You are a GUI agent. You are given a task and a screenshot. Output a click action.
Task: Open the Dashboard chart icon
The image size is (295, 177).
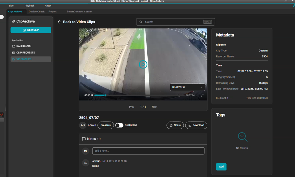[x=13, y=46]
